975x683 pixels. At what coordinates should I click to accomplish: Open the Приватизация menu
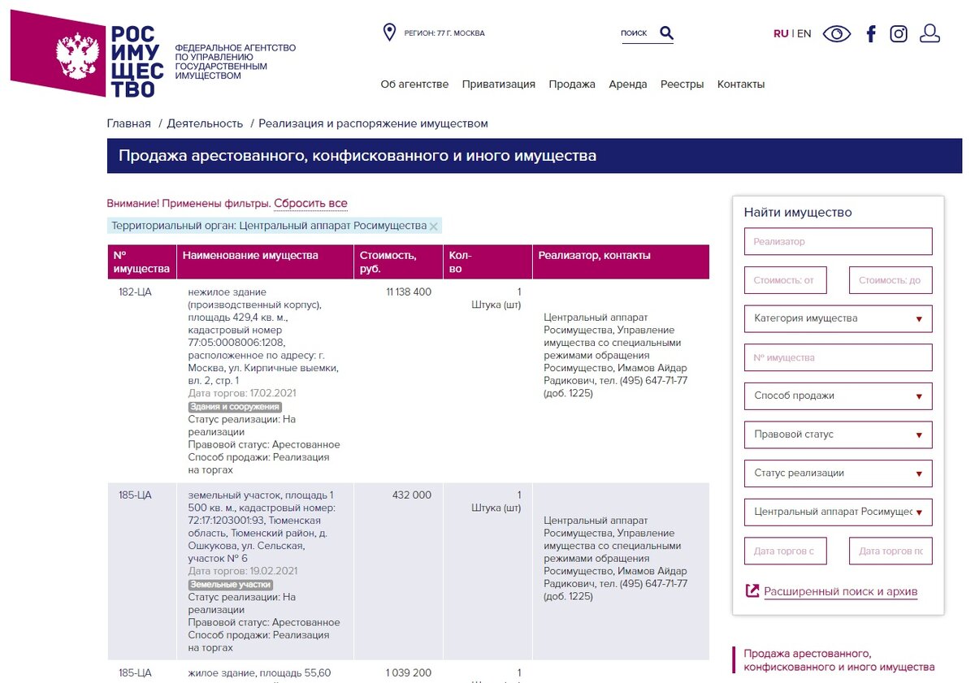click(499, 84)
